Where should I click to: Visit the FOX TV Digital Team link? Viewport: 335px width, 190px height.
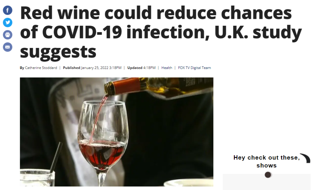click(194, 67)
